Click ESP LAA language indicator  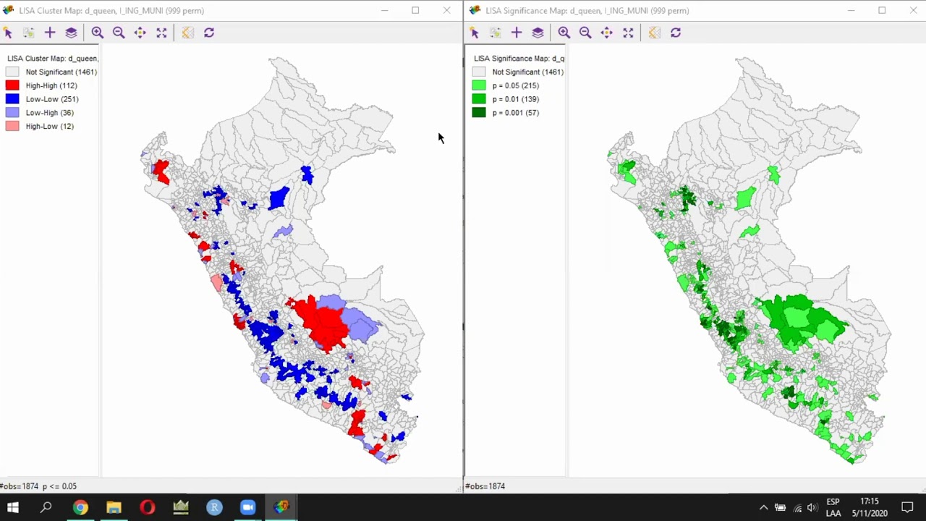(833, 507)
